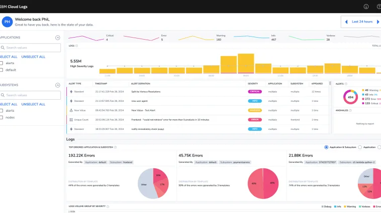This screenshot has width=381, height=213.
Task: Click info icon beside LOGS label
Action: pyautogui.click(x=76, y=46)
